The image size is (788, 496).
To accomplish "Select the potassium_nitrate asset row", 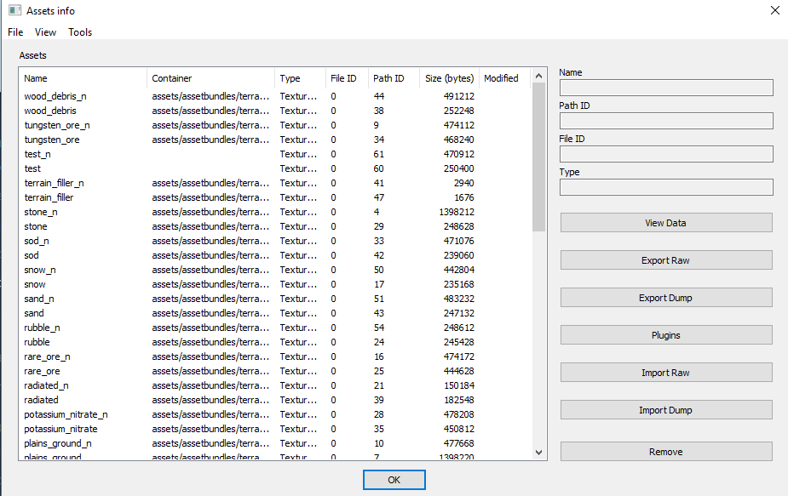I will tap(275, 429).
